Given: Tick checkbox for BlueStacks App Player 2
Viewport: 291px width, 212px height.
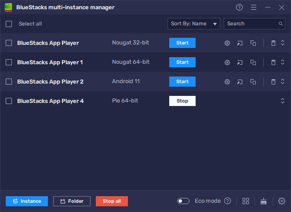Looking at the screenshot, I should tap(9, 82).
